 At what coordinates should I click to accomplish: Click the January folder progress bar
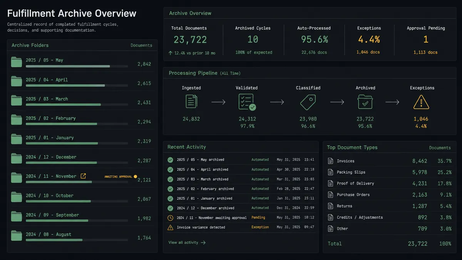[x=77, y=143]
